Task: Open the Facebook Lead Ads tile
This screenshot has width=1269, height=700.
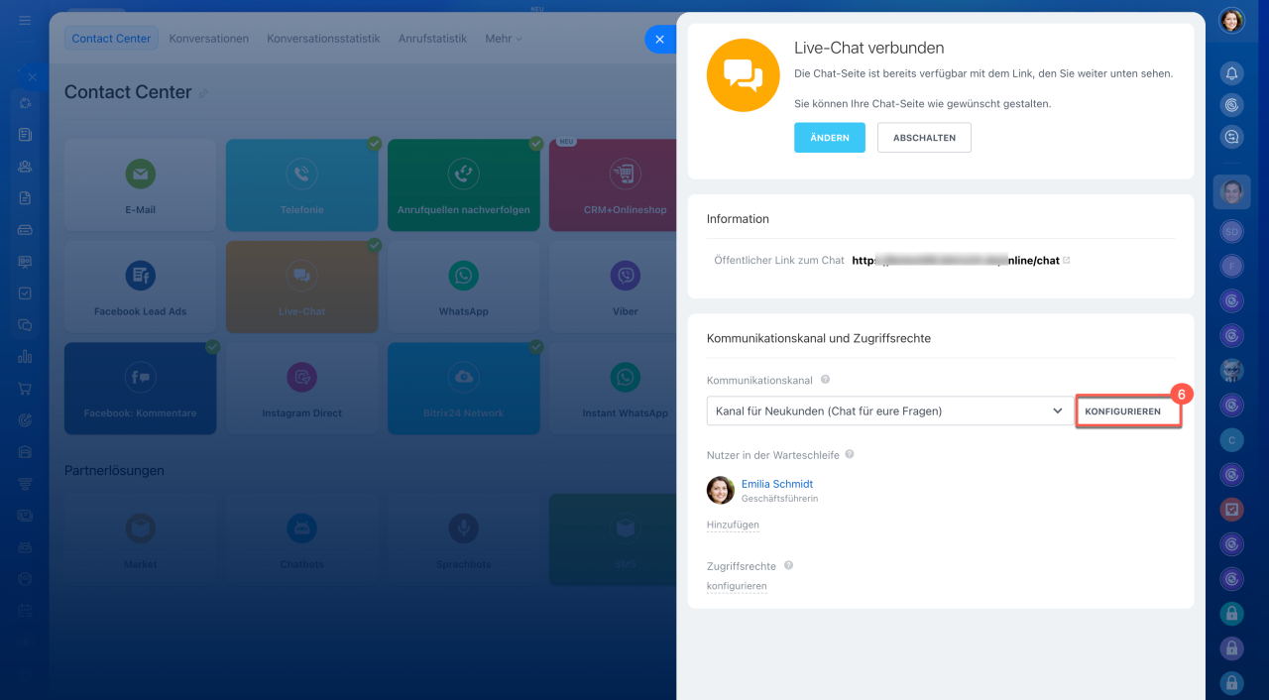Action: 140,287
